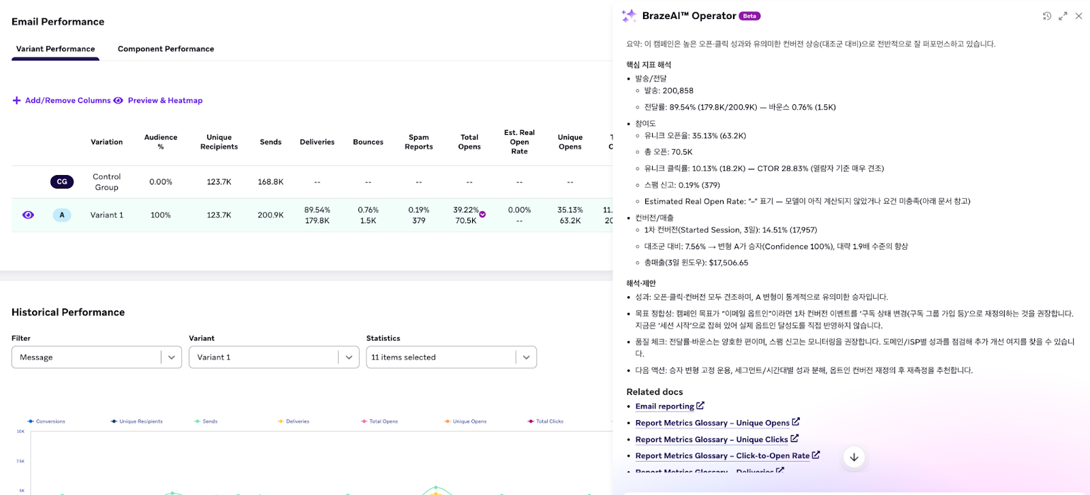Click the Unique Opens column header

[x=570, y=142]
